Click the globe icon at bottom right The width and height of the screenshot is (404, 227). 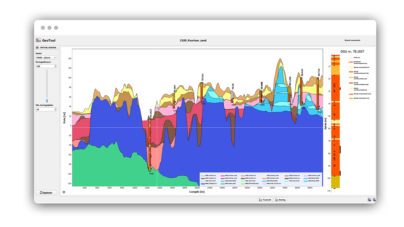(x=370, y=199)
